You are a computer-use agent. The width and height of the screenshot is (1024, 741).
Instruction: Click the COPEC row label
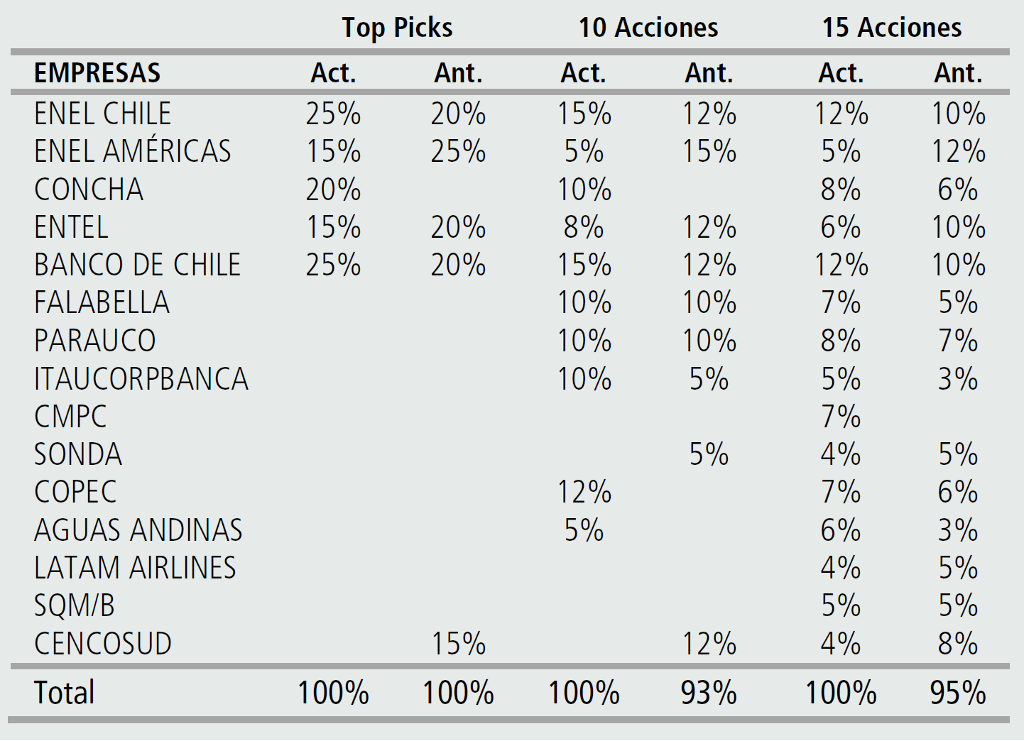pyautogui.click(x=75, y=492)
